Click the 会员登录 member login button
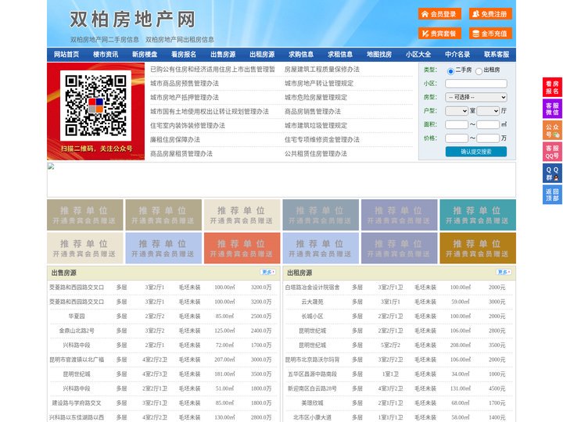The height and width of the screenshot is (422, 563). pyautogui.click(x=439, y=14)
